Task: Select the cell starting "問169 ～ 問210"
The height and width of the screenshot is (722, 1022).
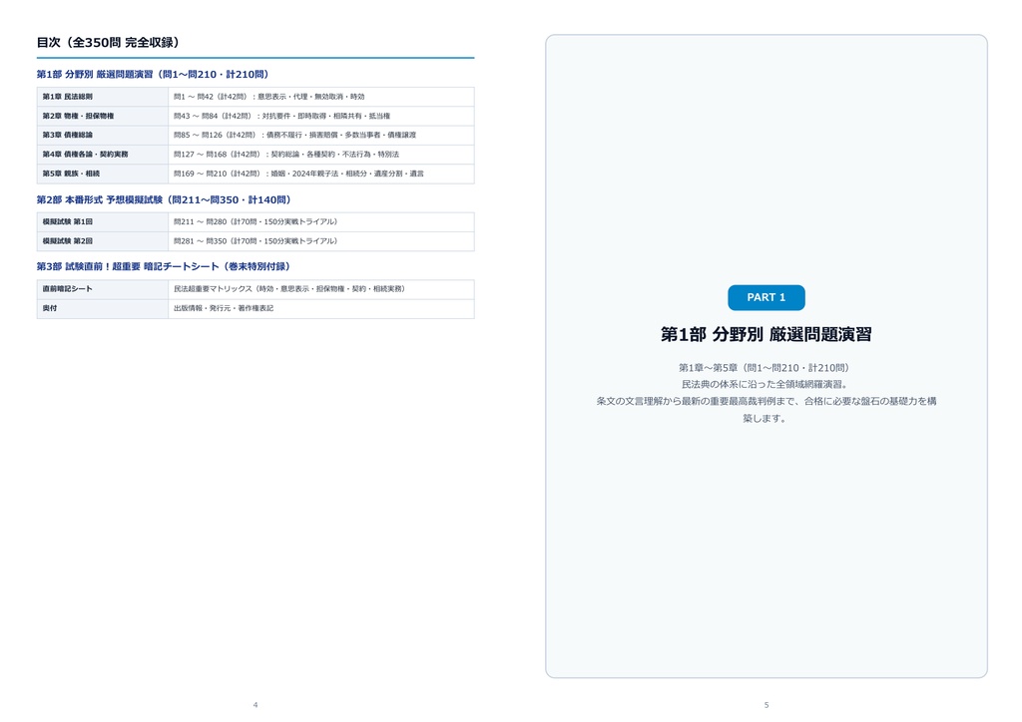Action: point(320,174)
